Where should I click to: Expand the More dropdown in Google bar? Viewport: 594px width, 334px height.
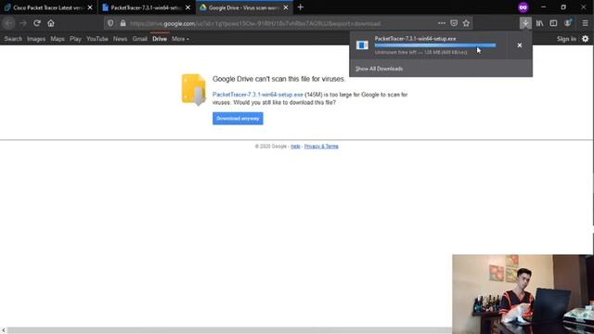coord(180,39)
